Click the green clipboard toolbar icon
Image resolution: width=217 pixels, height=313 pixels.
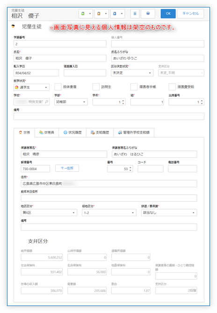[x=83, y=14]
